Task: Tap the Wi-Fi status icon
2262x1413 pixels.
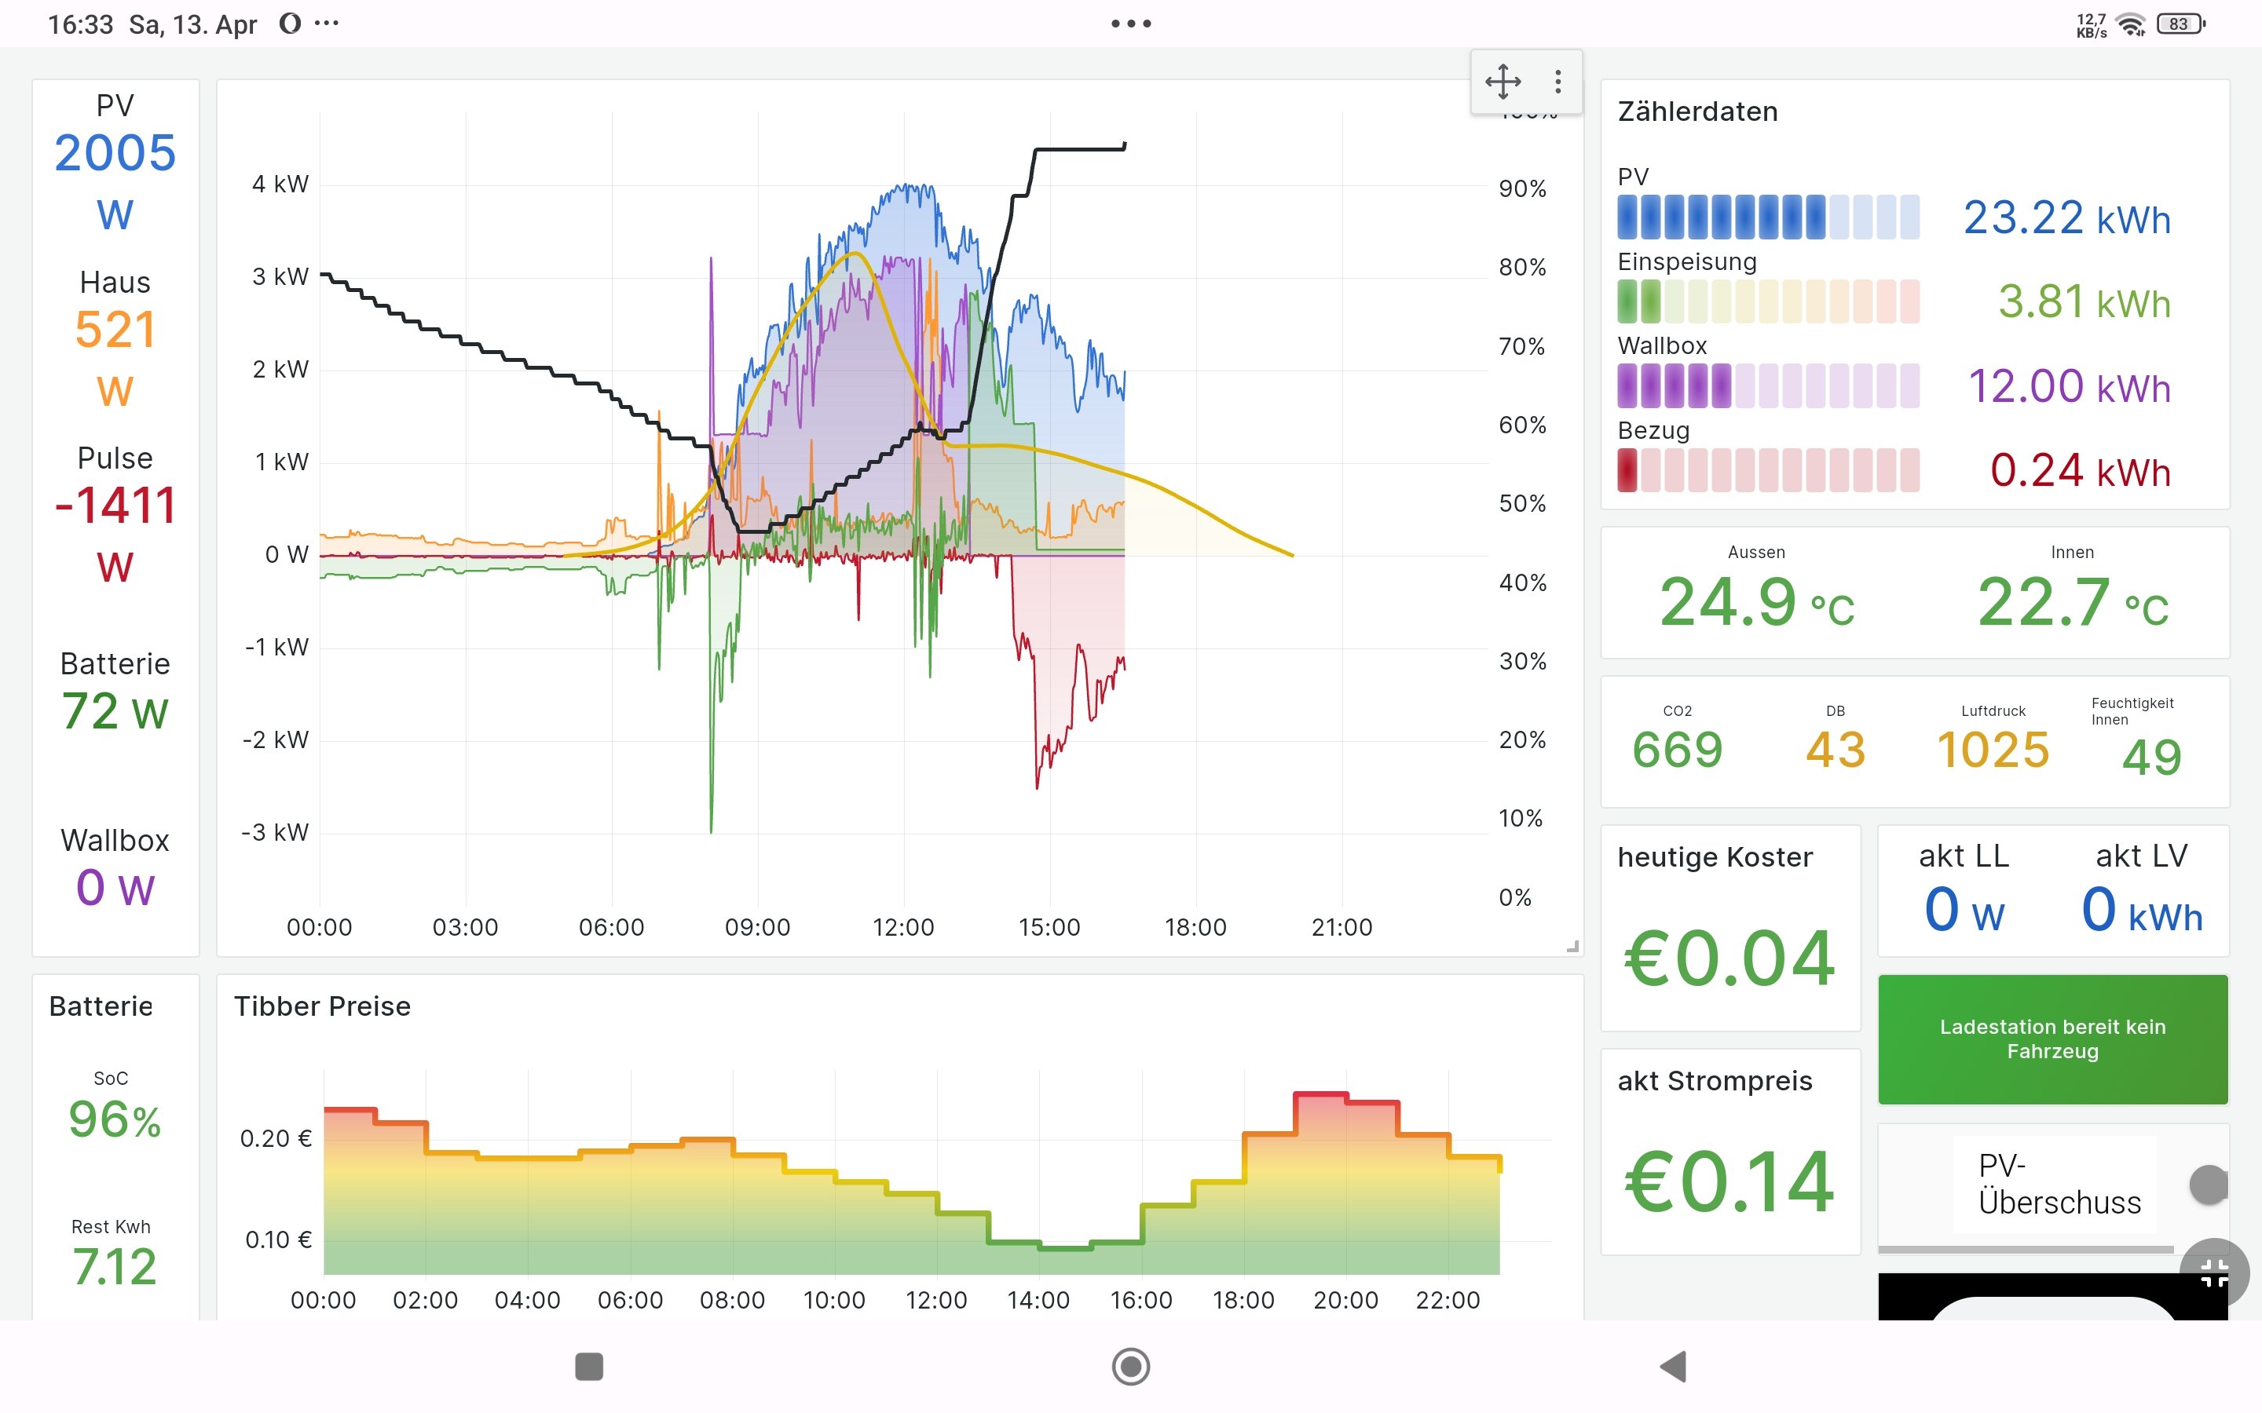Action: click(2130, 24)
